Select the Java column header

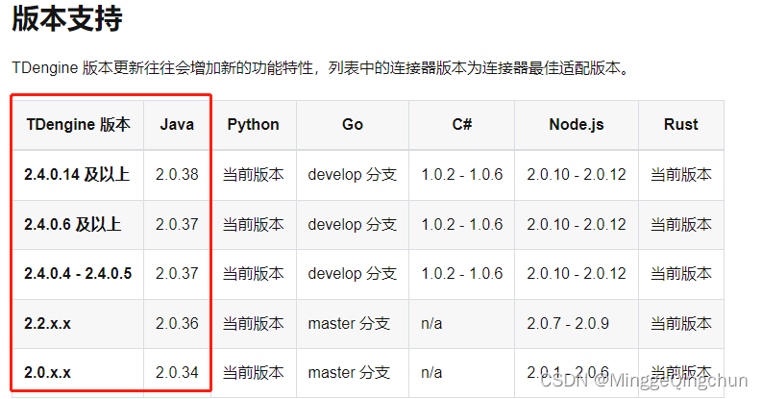[x=177, y=124]
